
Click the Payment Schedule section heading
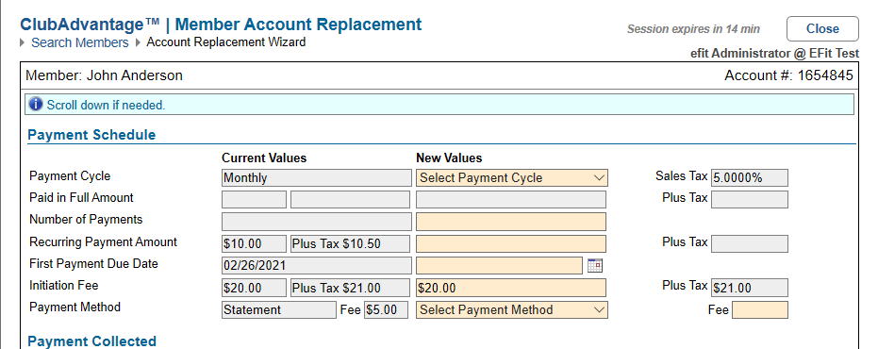click(x=91, y=135)
